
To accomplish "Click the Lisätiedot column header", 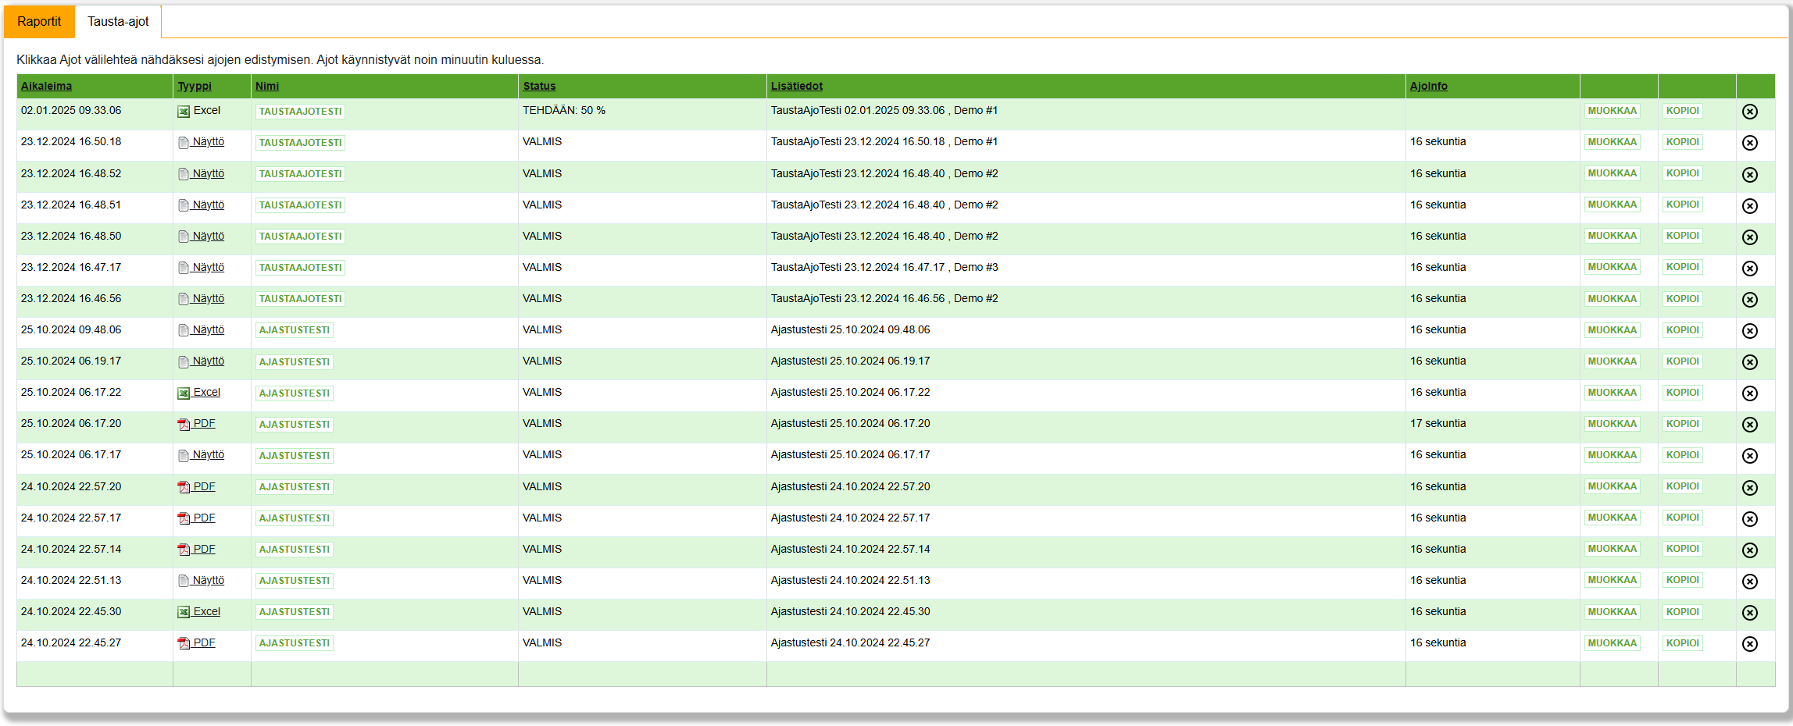I will tap(797, 86).
